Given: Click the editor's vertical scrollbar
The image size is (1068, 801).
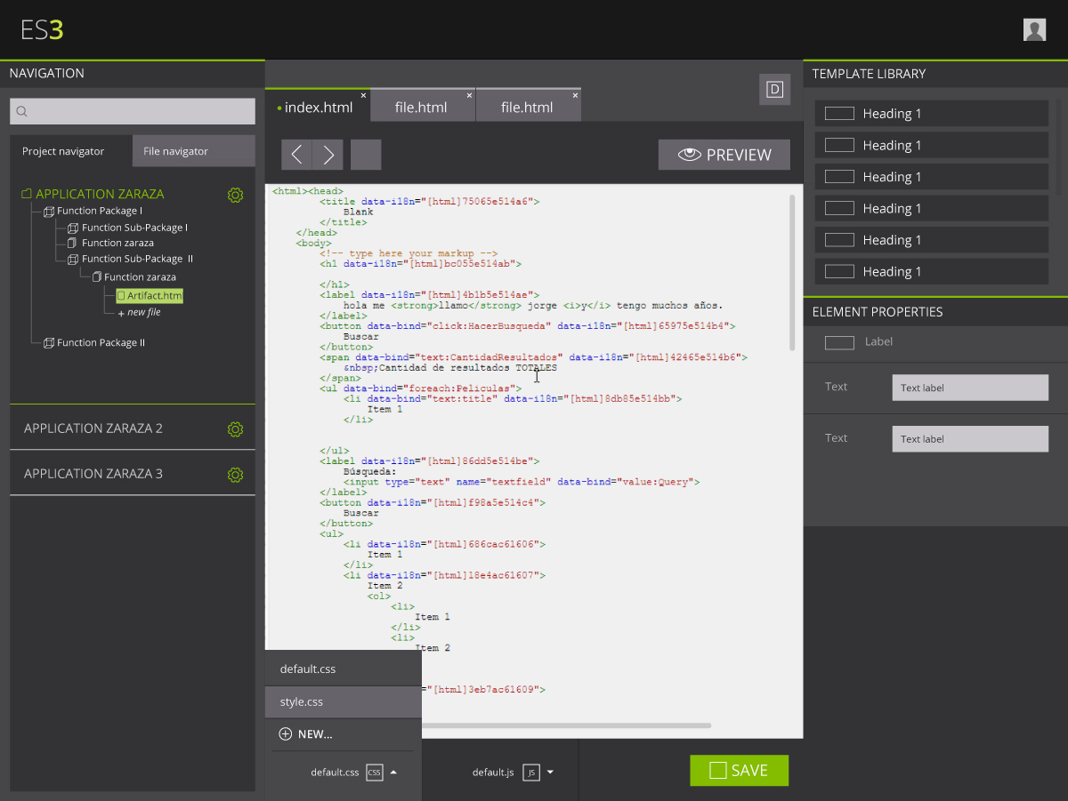Looking at the screenshot, I should tap(792, 272).
